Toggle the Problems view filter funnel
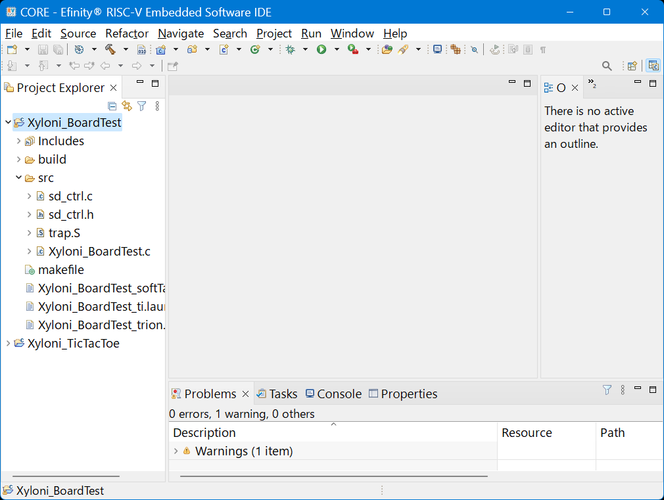 click(607, 390)
